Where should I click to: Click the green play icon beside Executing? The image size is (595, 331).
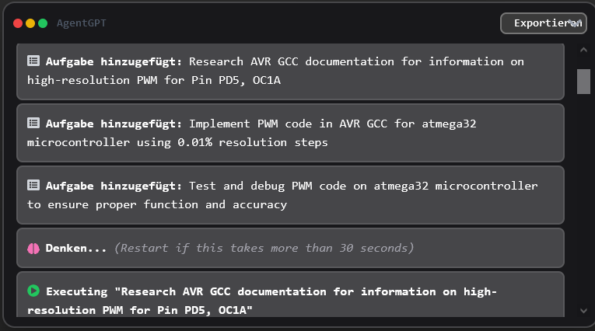(x=33, y=291)
